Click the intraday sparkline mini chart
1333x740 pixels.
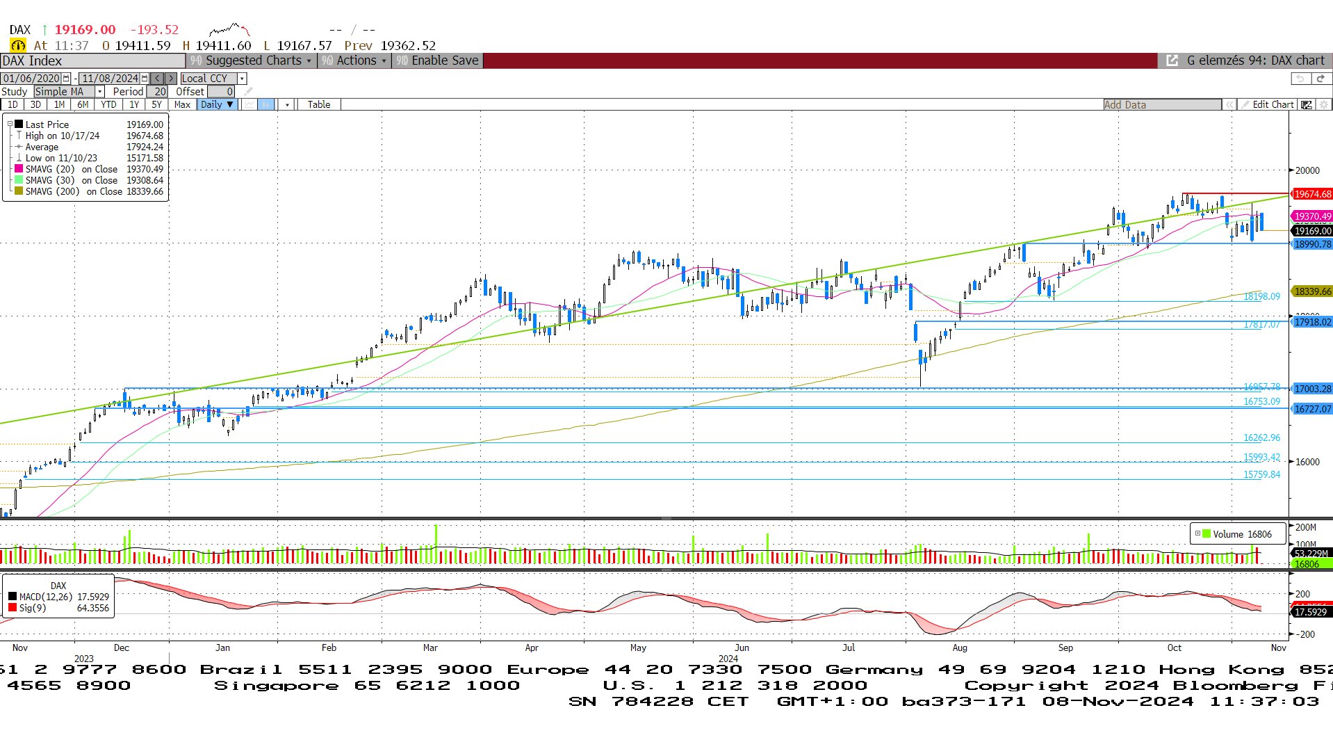click(x=229, y=30)
